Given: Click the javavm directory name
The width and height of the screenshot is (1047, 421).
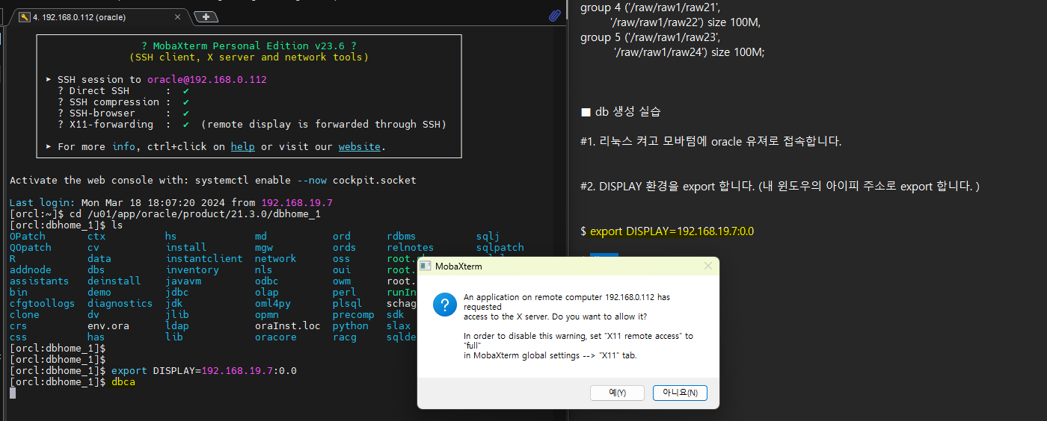Looking at the screenshot, I should tap(183, 281).
